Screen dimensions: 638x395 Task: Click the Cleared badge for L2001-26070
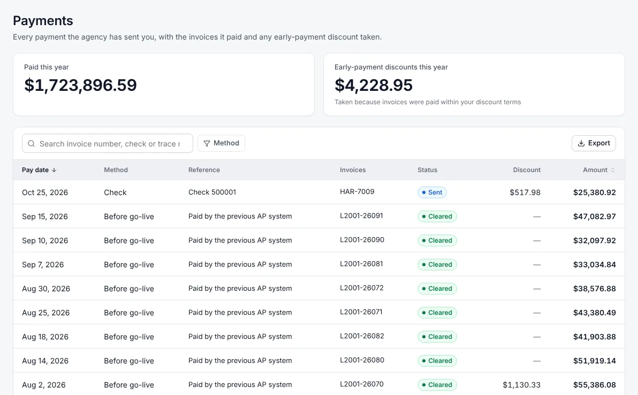(x=437, y=384)
